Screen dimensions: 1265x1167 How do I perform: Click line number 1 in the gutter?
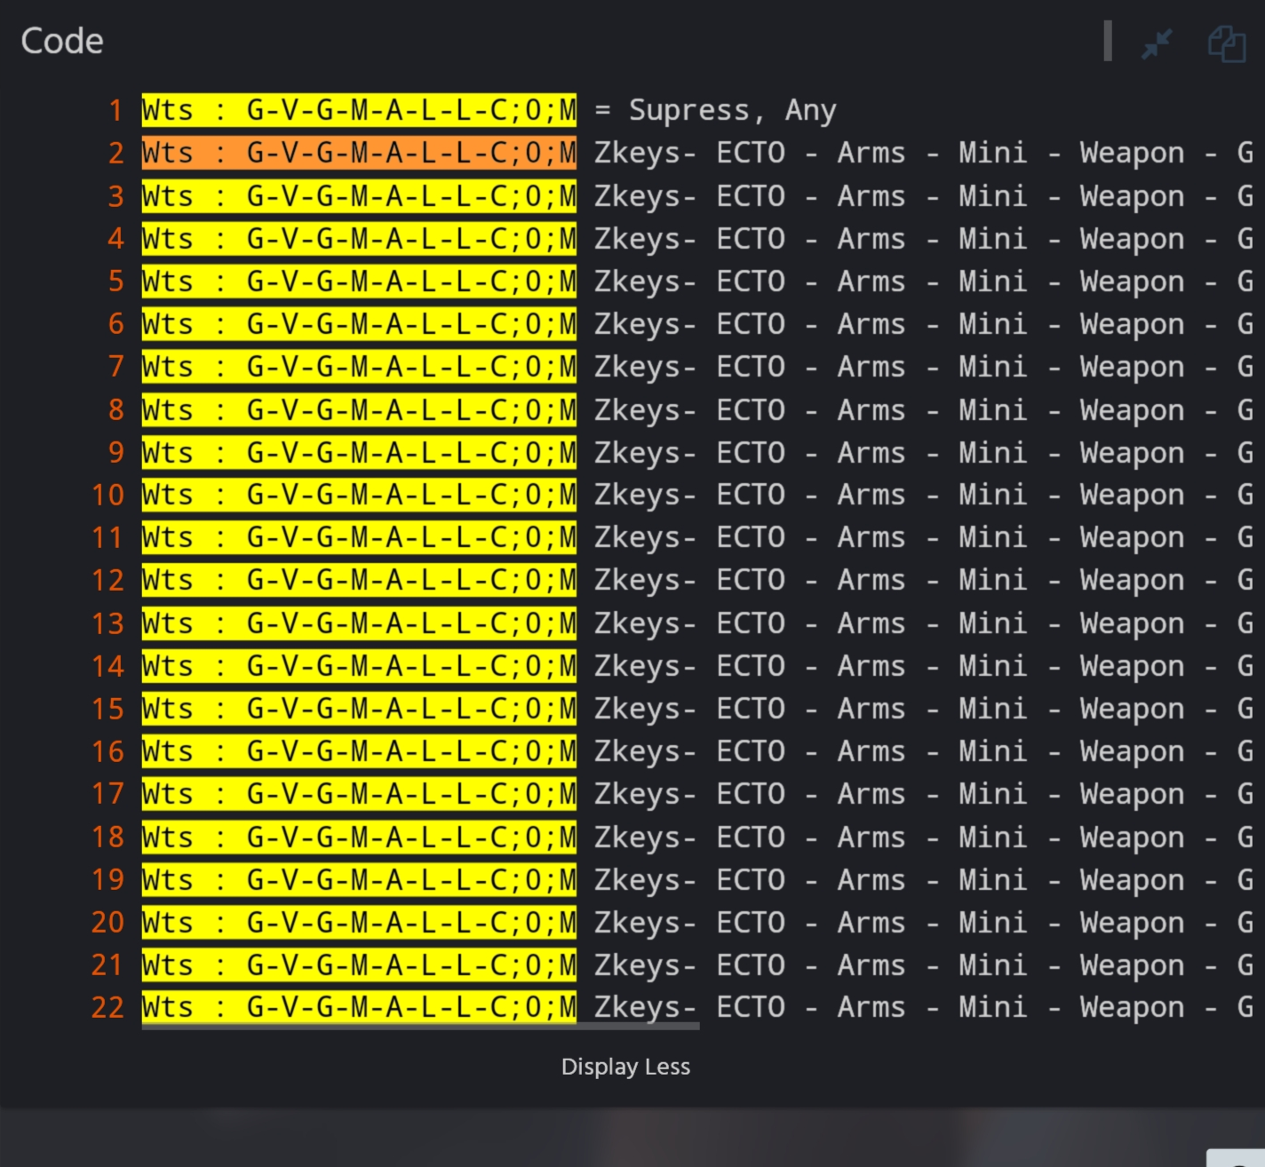pyautogui.click(x=115, y=110)
